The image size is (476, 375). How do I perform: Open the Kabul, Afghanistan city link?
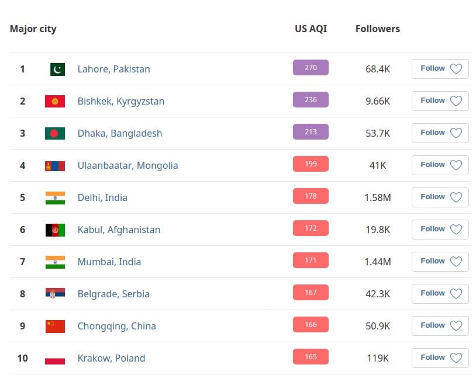[x=119, y=230]
